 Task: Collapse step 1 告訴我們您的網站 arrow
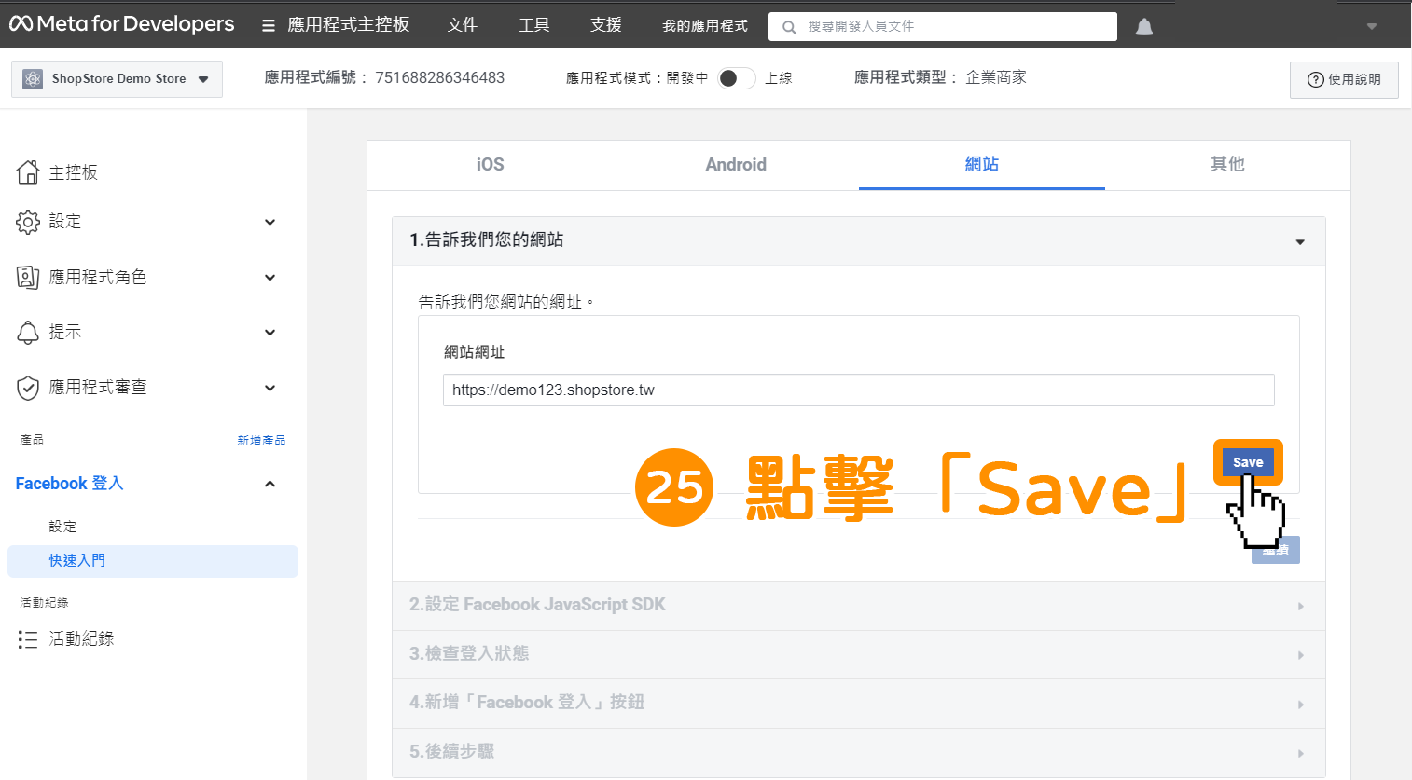pos(1300,242)
